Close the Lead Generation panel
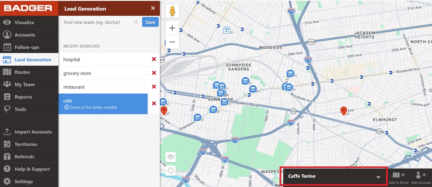 click(x=153, y=8)
